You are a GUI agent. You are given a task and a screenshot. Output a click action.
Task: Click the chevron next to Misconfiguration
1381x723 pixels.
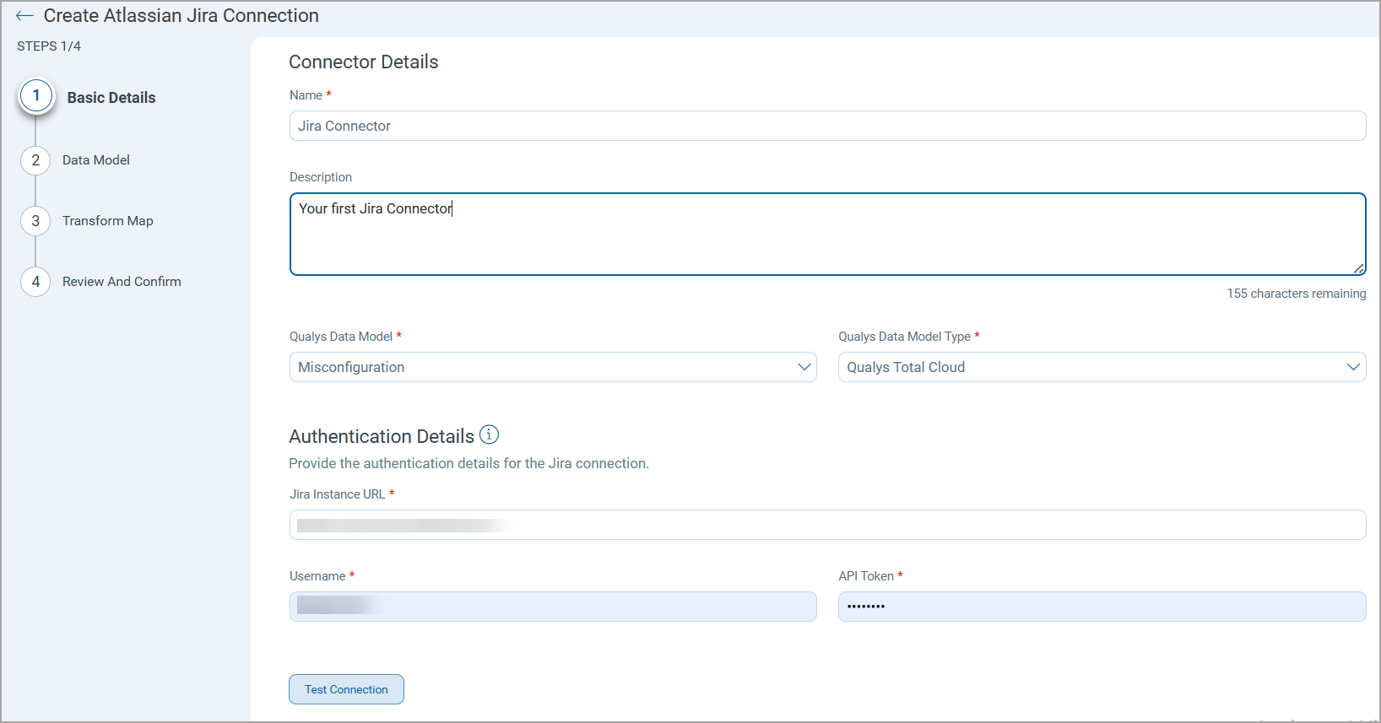[804, 367]
